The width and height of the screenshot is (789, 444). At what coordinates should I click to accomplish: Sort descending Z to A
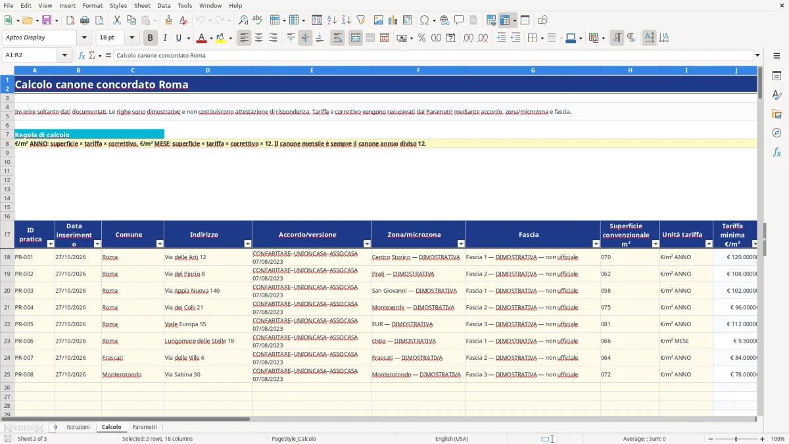(x=346, y=20)
